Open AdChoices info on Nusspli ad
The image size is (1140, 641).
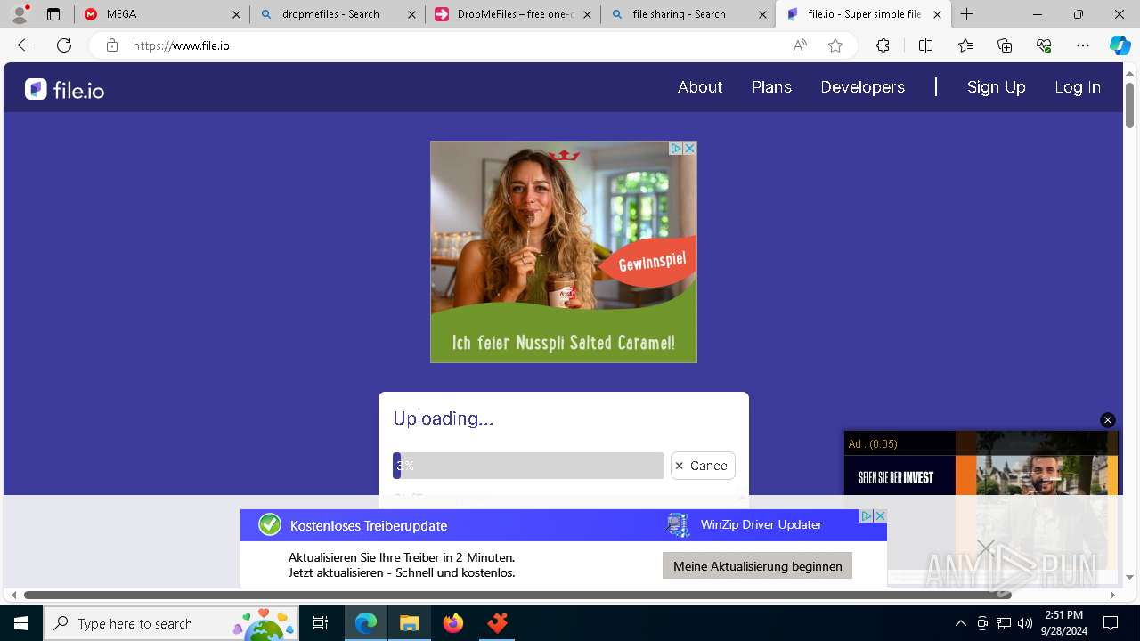click(x=676, y=149)
